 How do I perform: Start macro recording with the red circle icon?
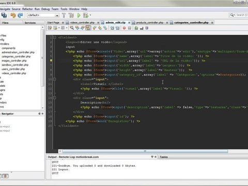tap(124, 28)
